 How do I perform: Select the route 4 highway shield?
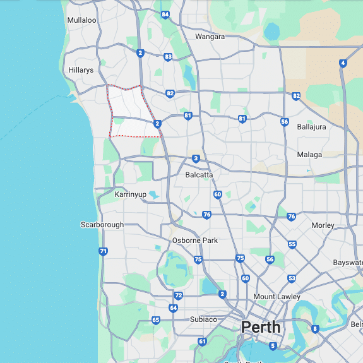click(343, 63)
